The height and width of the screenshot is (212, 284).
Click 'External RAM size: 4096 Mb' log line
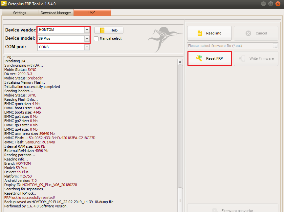[x=26, y=151]
